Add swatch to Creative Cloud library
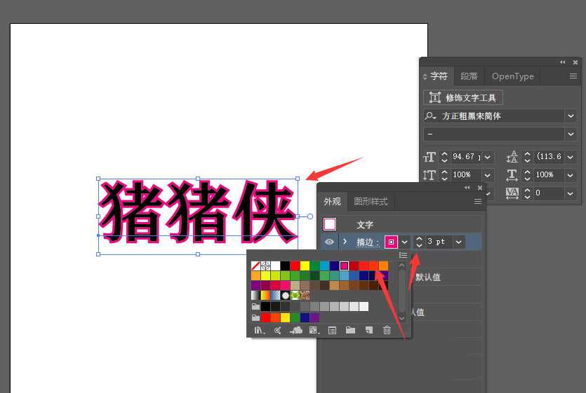 coord(296,330)
